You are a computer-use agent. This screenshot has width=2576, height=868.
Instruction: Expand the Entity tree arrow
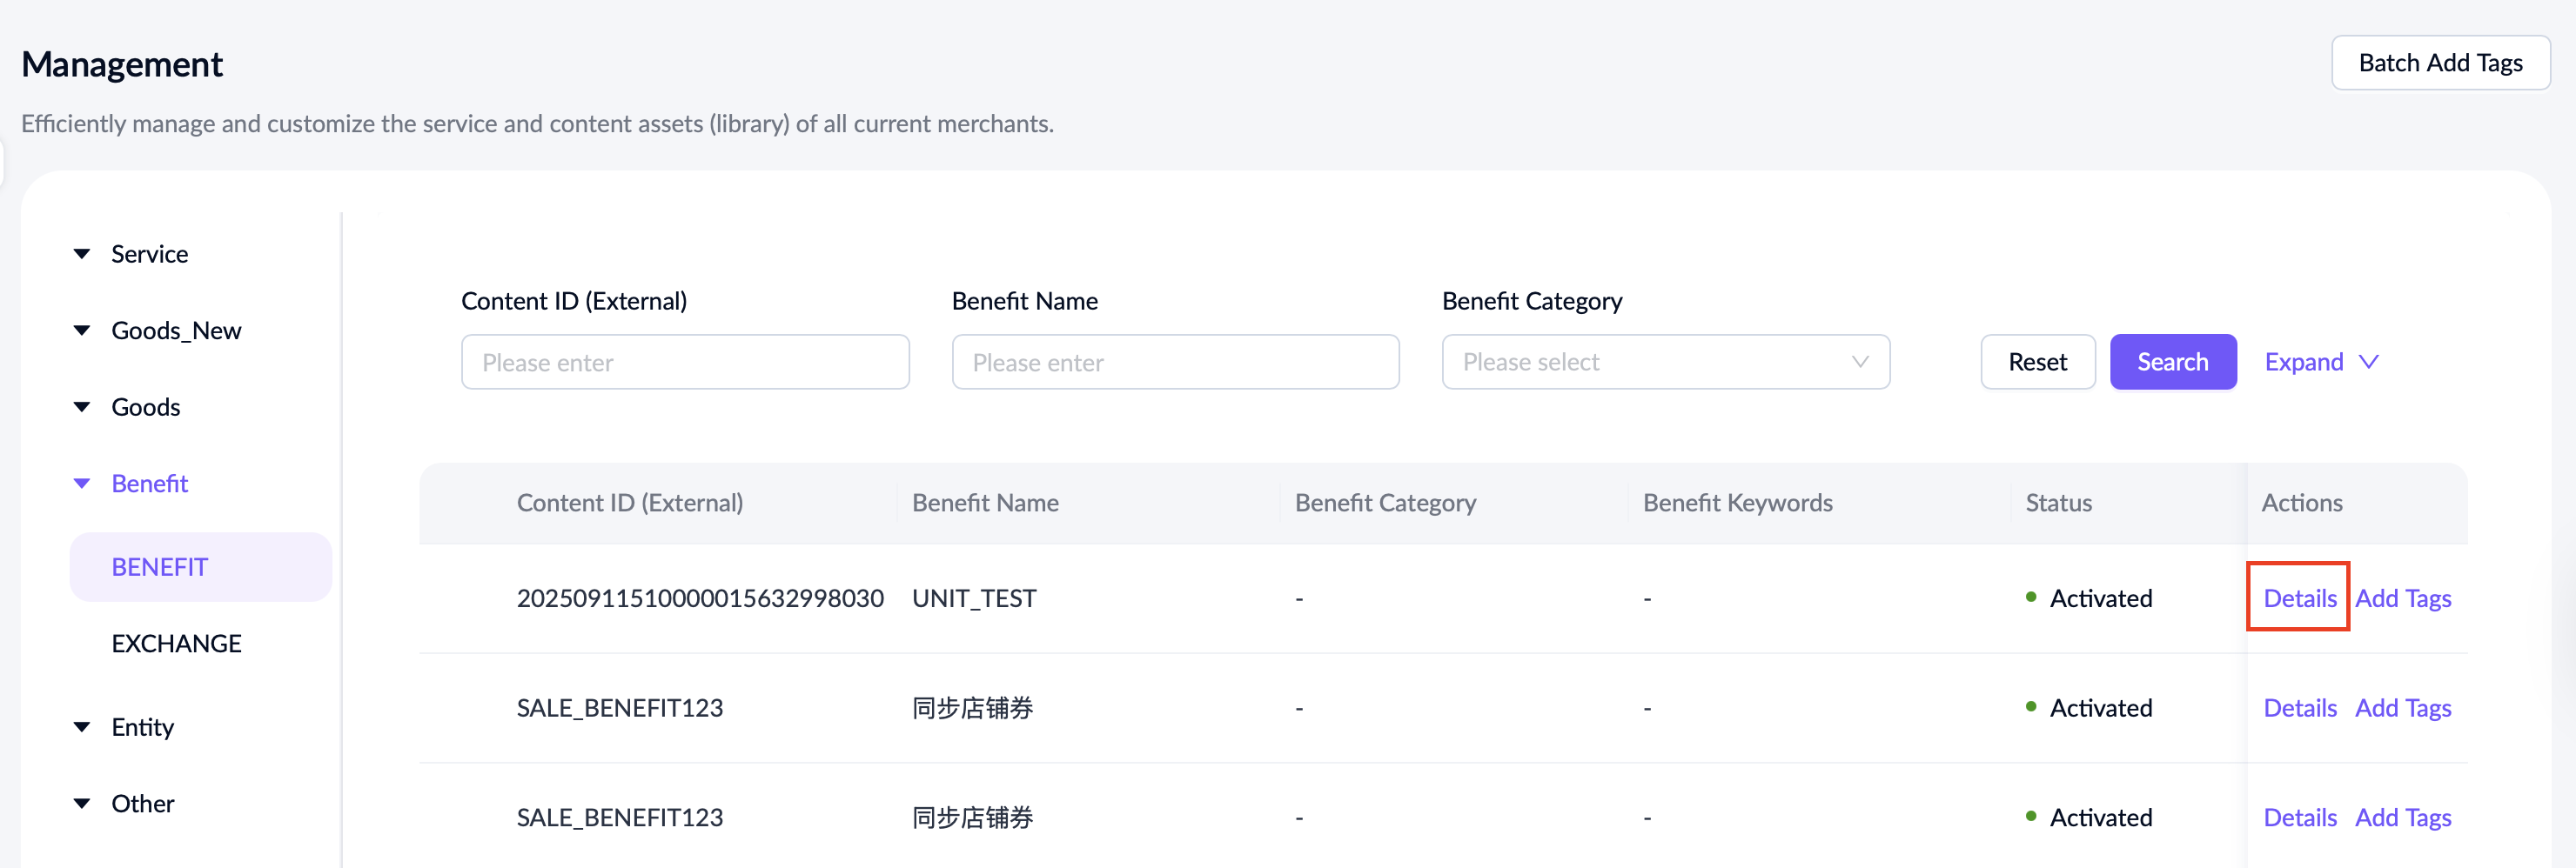pyautogui.click(x=82, y=726)
